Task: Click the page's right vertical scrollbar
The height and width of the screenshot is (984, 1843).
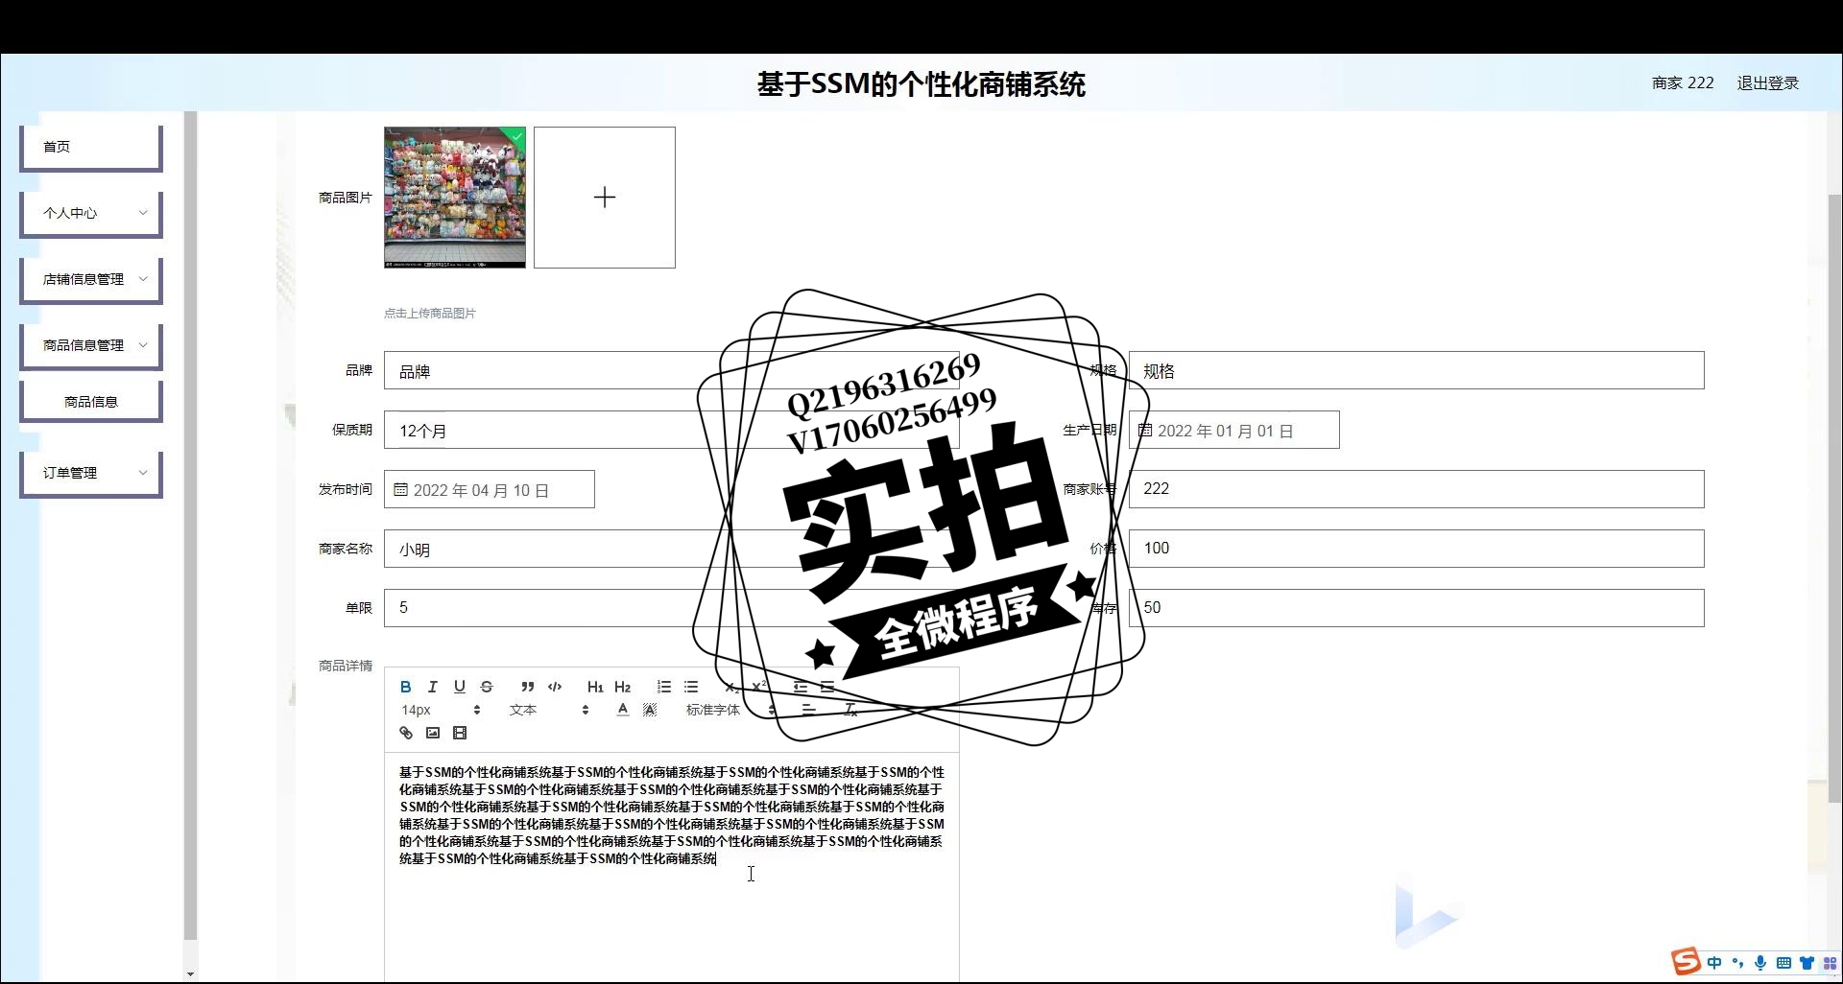Action: [1835, 497]
